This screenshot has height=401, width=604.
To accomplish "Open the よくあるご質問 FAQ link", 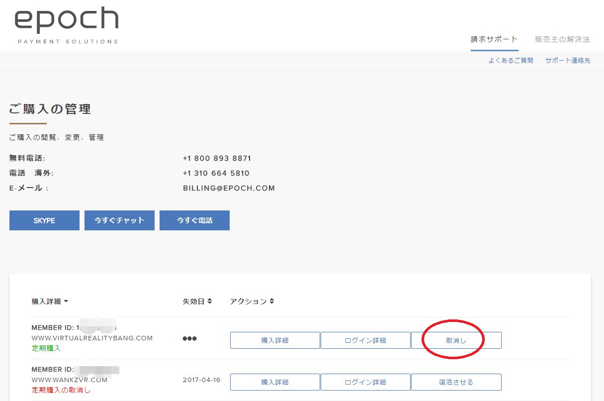I will [x=511, y=60].
